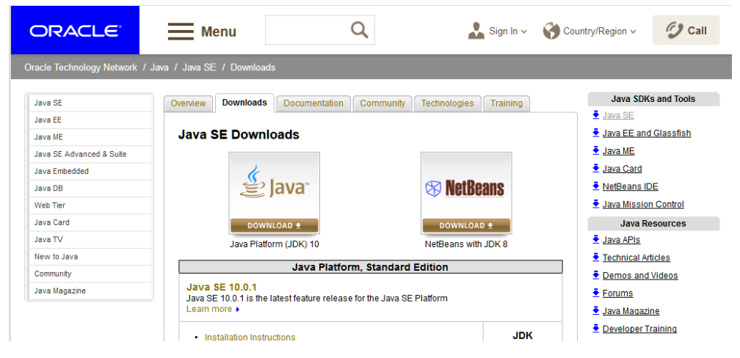Click download arrow icon beside Java SE link
The width and height of the screenshot is (740, 358).
coord(595,114)
